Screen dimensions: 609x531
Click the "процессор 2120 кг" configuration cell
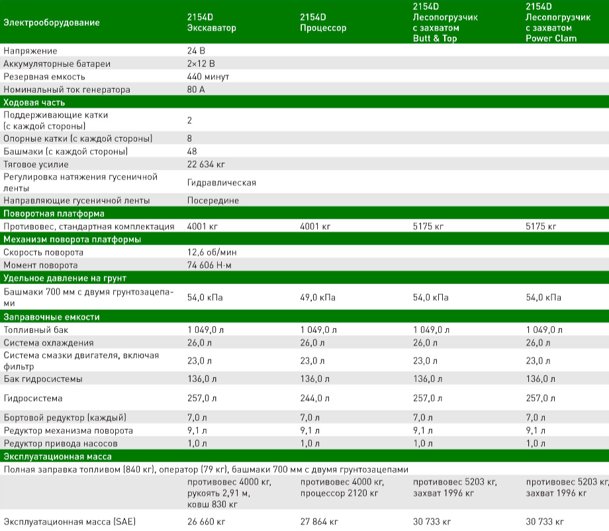[342, 488]
